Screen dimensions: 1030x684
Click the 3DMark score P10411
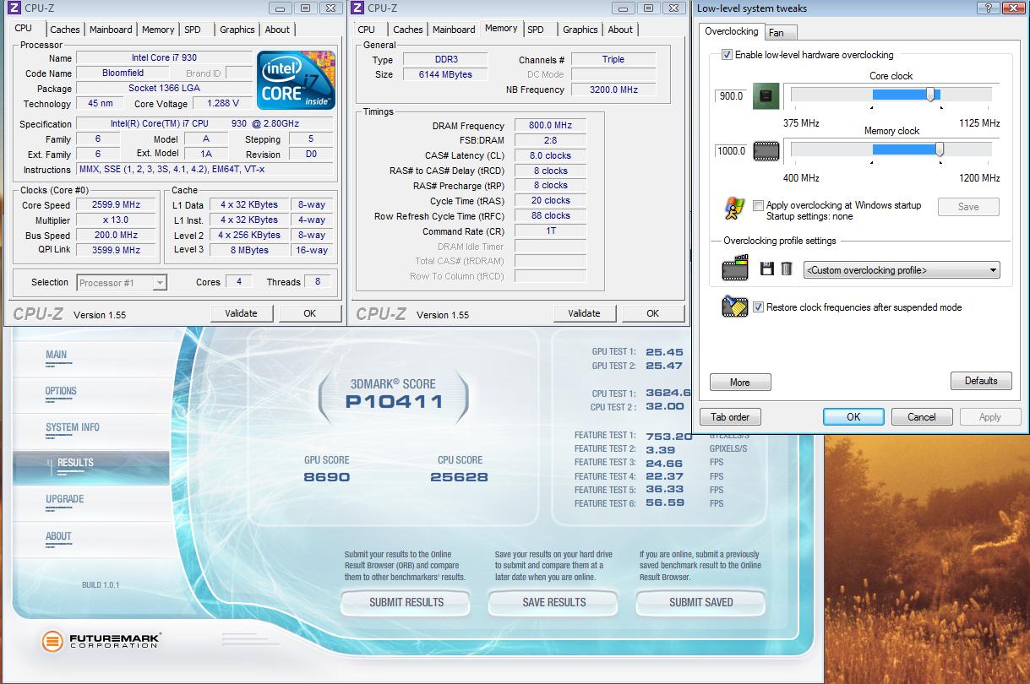(394, 402)
